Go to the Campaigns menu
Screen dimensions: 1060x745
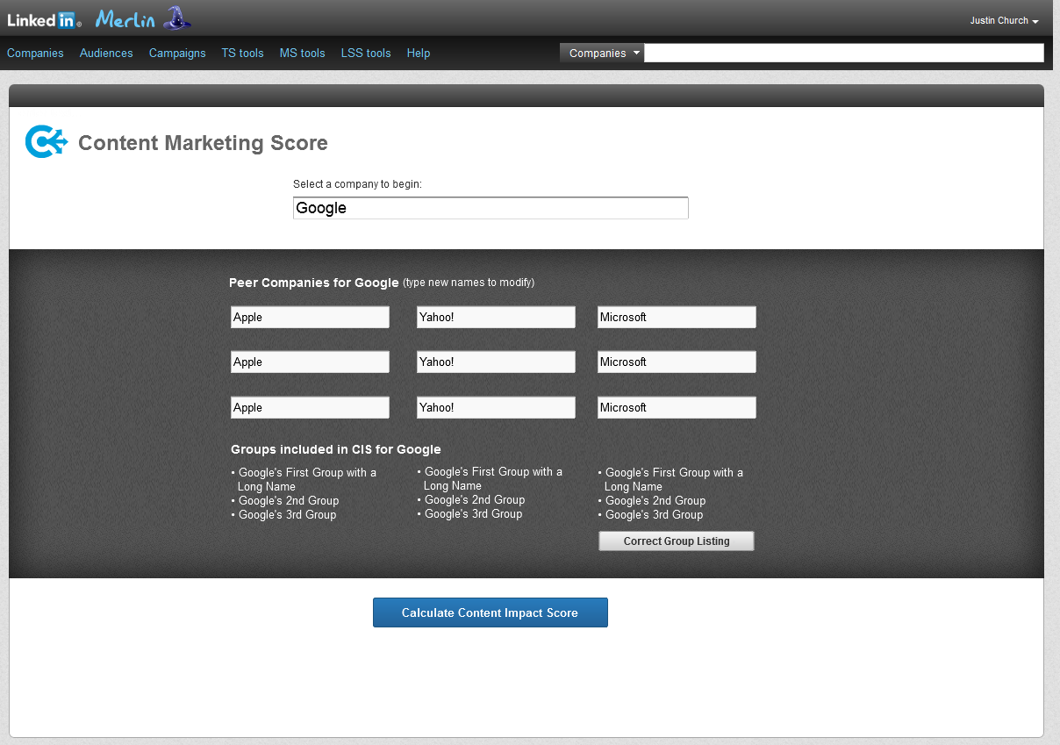click(x=177, y=54)
